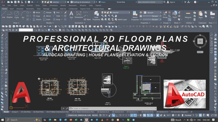Select the Arc tool

tap(23, 15)
